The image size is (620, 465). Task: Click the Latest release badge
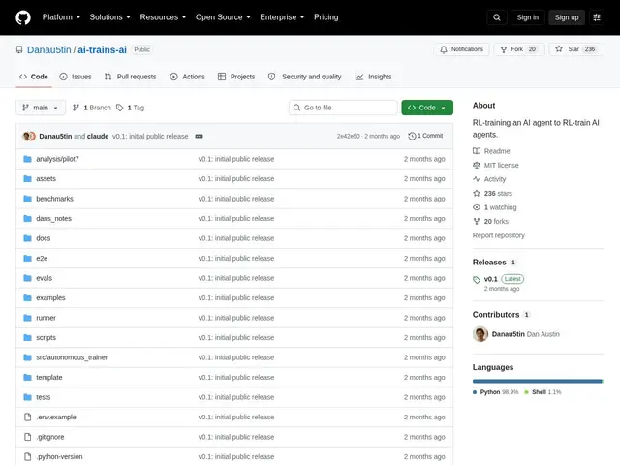(512, 279)
